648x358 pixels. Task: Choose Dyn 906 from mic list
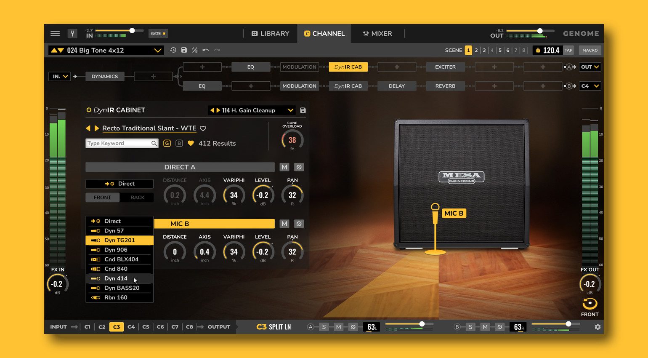(x=120, y=250)
